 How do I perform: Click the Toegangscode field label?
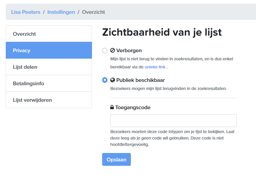(x=133, y=107)
